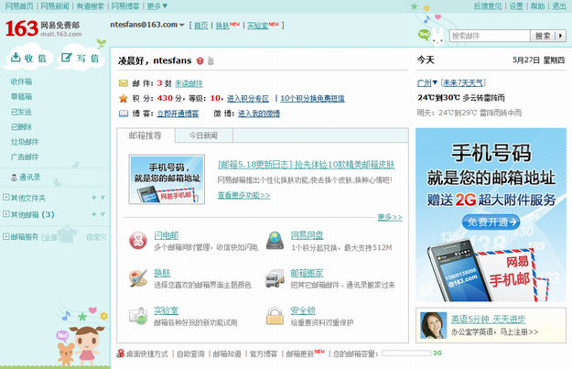Click the 搜索邮件 search input field

(x=490, y=36)
